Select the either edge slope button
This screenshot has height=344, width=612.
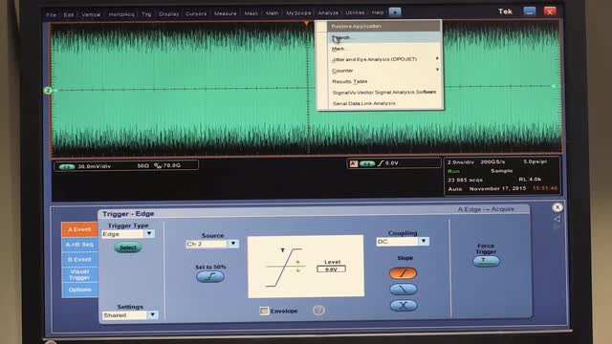tap(404, 306)
